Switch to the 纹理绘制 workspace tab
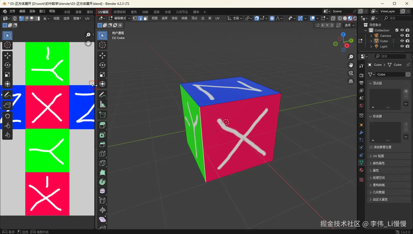 pos(120,12)
